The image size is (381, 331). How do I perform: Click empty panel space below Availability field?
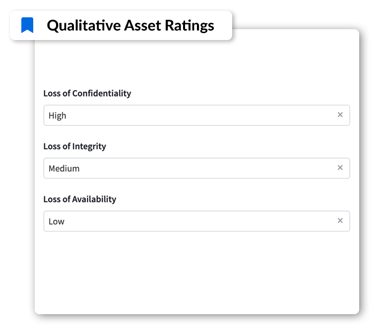196,272
